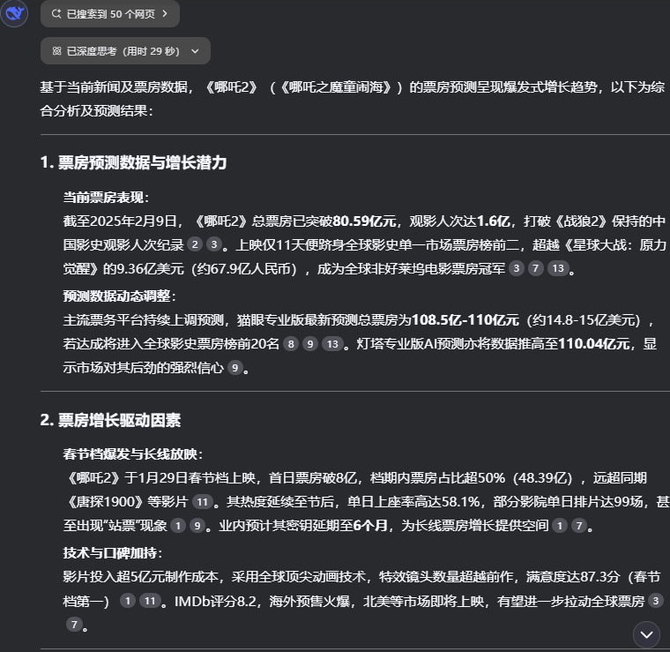Click dropdown chevron after 用时 29 秒
Image resolution: width=670 pixels, height=652 pixels.
tap(195, 51)
